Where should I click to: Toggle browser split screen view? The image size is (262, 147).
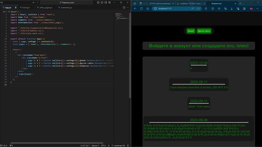(x=213, y=9)
